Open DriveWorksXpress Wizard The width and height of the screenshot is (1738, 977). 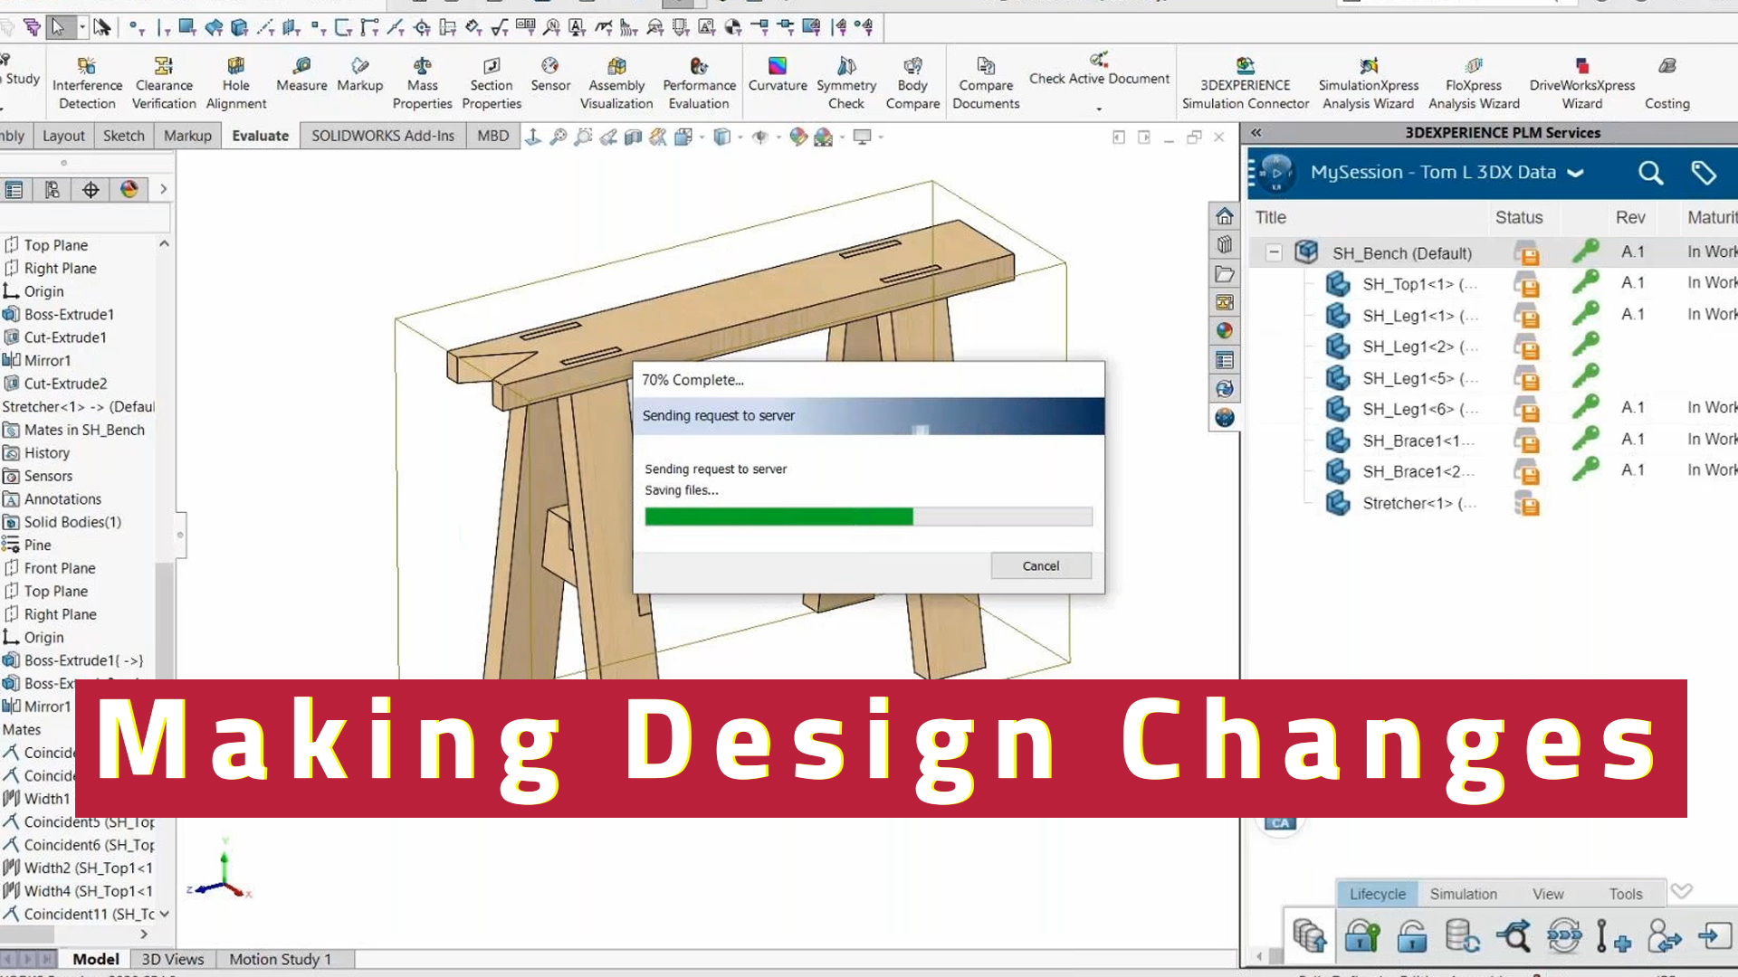(1582, 83)
